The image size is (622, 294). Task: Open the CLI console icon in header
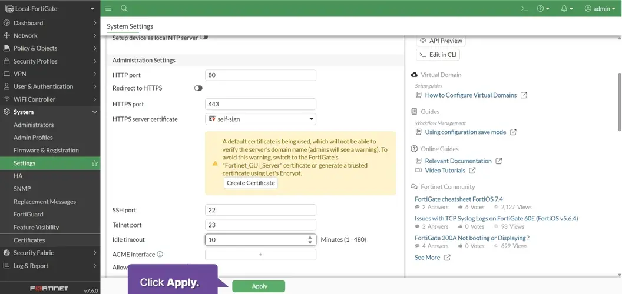[524, 9]
